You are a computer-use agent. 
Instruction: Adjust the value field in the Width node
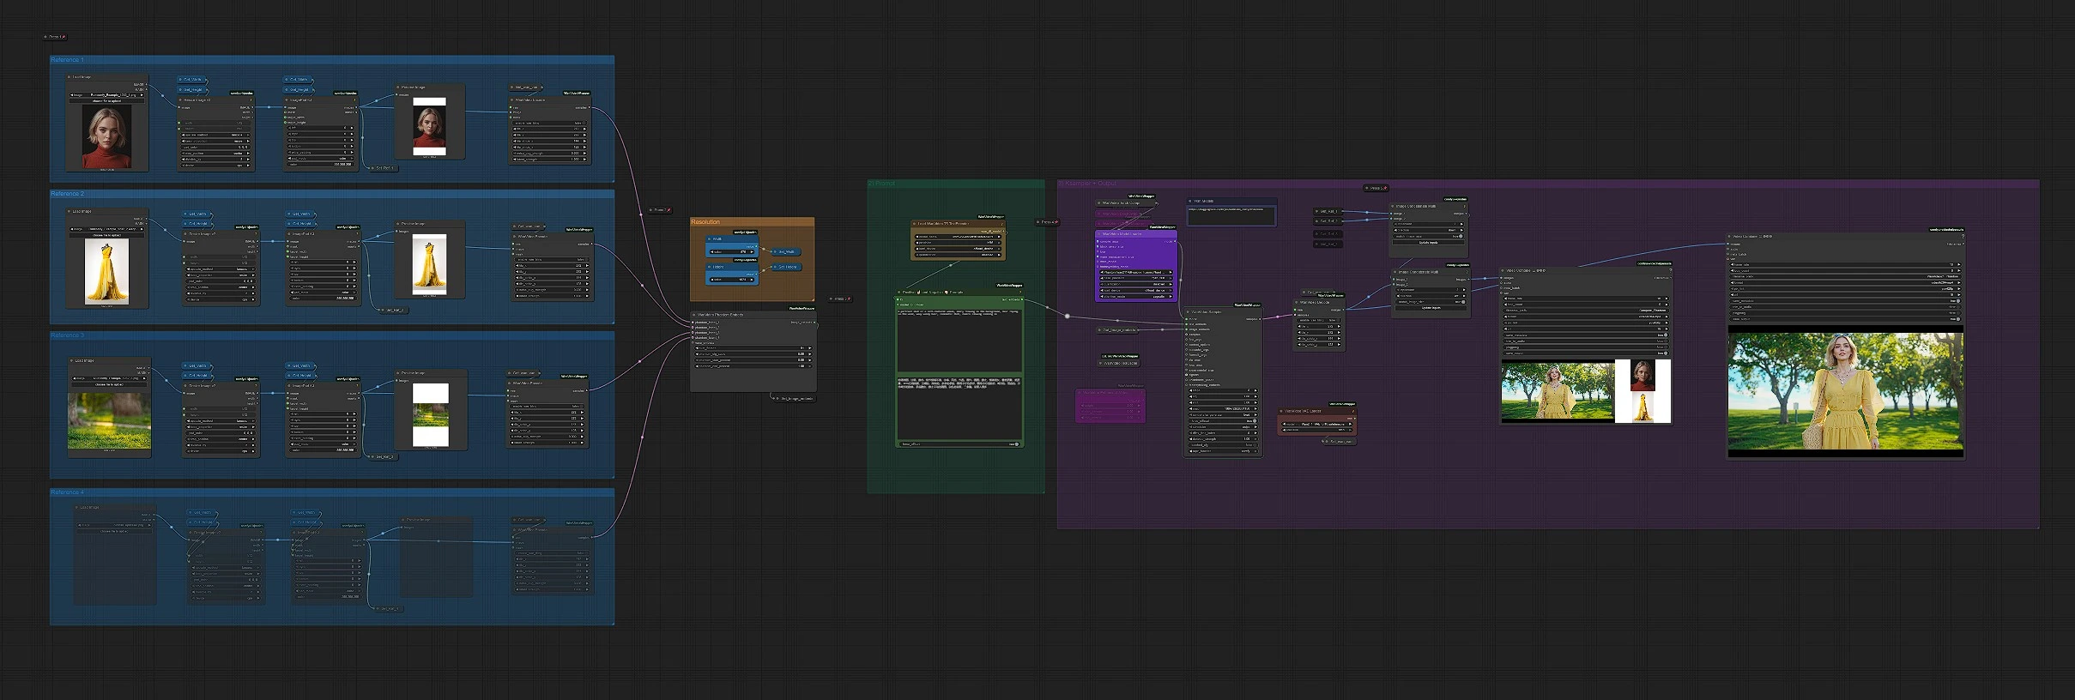click(x=731, y=252)
